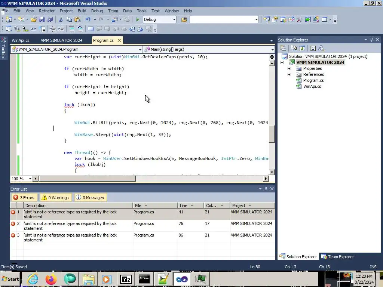The image size is (383, 287).
Task: Expand the Properties node
Action: 289,69
